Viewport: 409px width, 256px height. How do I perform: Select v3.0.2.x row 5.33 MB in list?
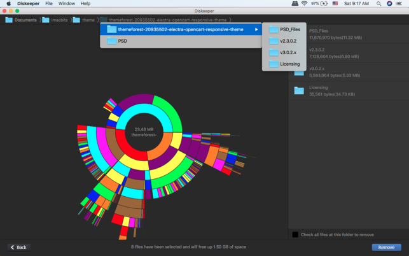point(349,72)
